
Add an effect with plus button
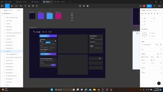161,68
